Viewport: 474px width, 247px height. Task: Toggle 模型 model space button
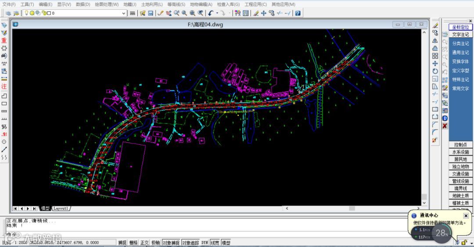[226, 243]
